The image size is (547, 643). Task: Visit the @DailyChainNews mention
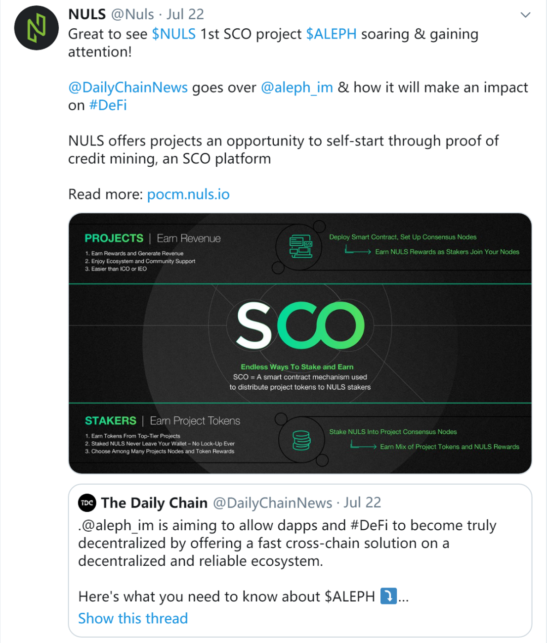[x=128, y=88]
